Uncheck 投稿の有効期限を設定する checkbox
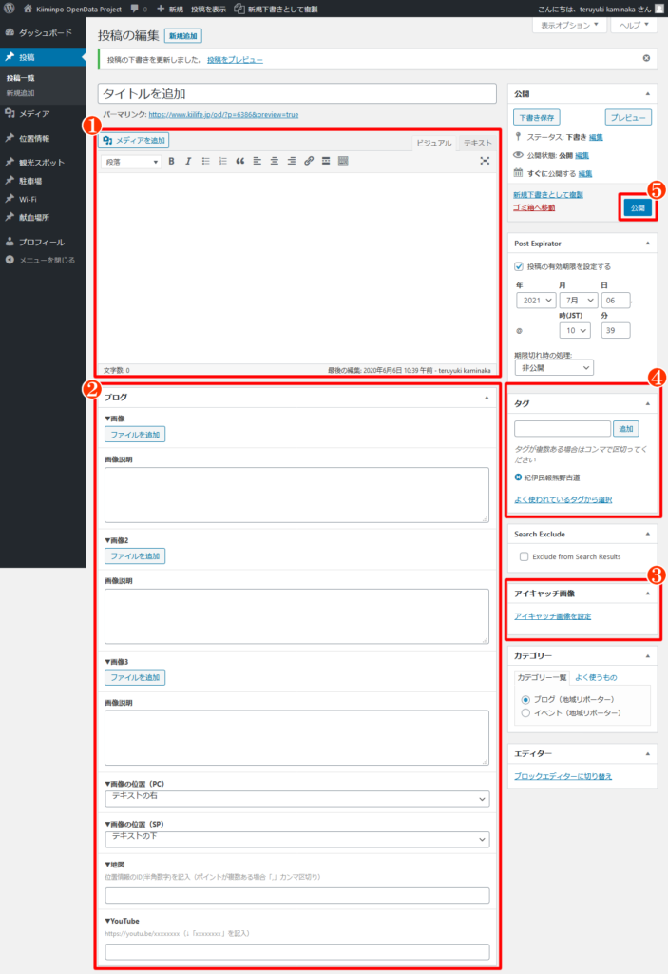 (518, 266)
